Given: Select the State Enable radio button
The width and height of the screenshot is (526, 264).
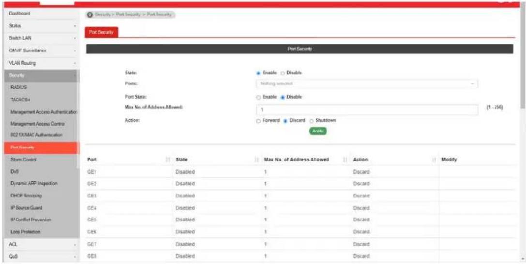Looking at the screenshot, I should (x=258, y=73).
